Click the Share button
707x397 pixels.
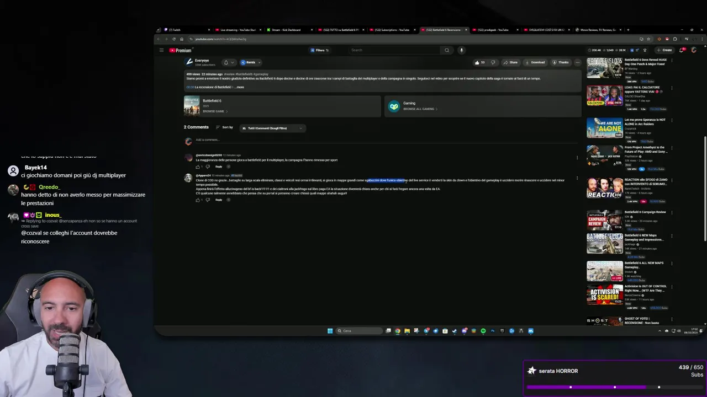click(x=511, y=62)
